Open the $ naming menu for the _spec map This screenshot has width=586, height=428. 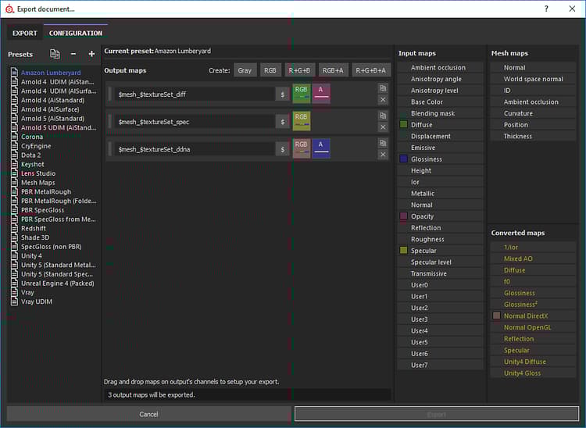[x=283, y=122]
